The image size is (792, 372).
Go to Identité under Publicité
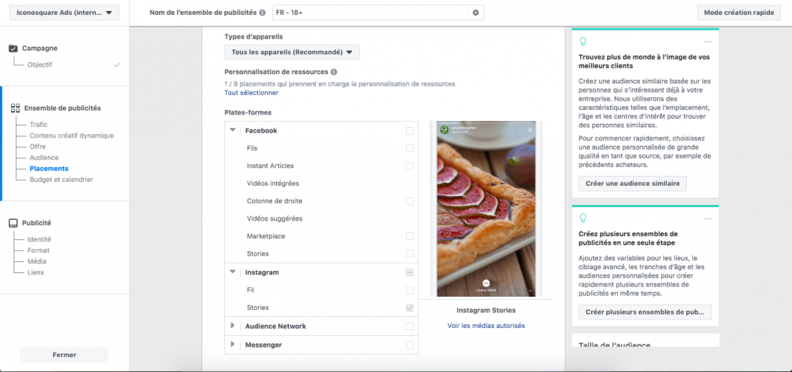[x=39, y=239]
